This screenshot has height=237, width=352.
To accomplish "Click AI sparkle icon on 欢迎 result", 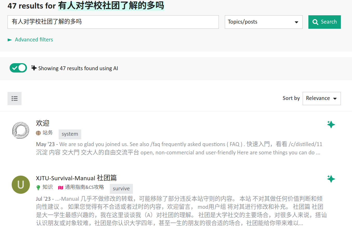I will point(331,125).
